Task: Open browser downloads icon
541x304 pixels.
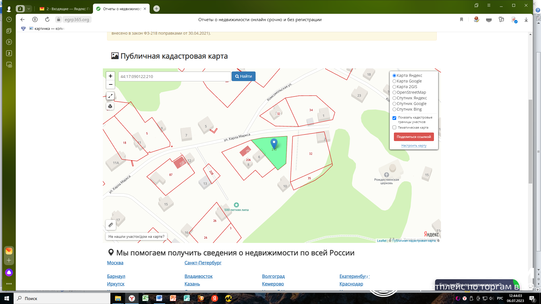Action: (526, 20)
